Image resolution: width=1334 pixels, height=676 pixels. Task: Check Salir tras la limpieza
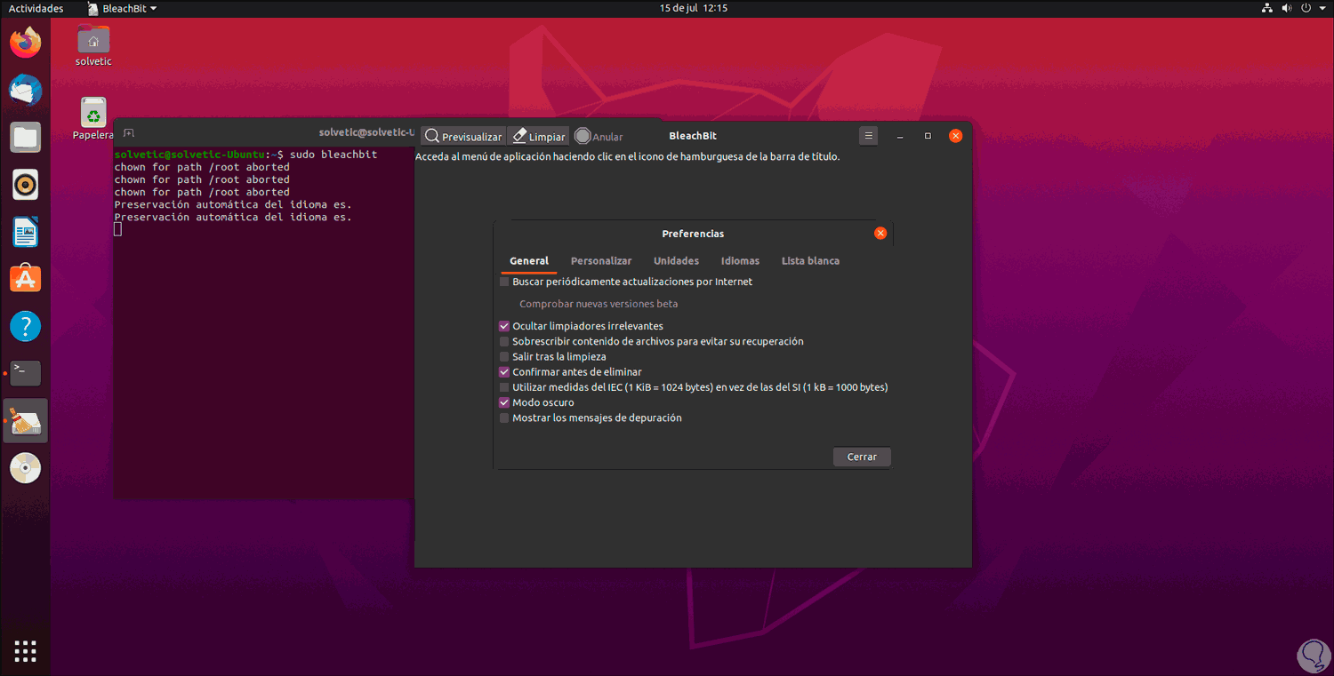pyautogui.click(x=504, y=357)
